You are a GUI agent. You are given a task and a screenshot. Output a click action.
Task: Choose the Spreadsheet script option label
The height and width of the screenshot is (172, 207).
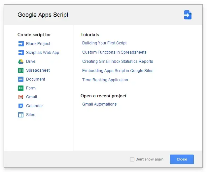point(38,70)
